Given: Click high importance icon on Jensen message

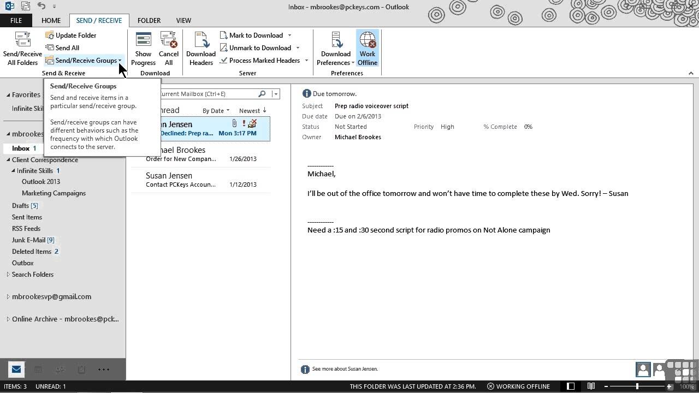Looking at the screenshot, I should [x=244, y=124].
